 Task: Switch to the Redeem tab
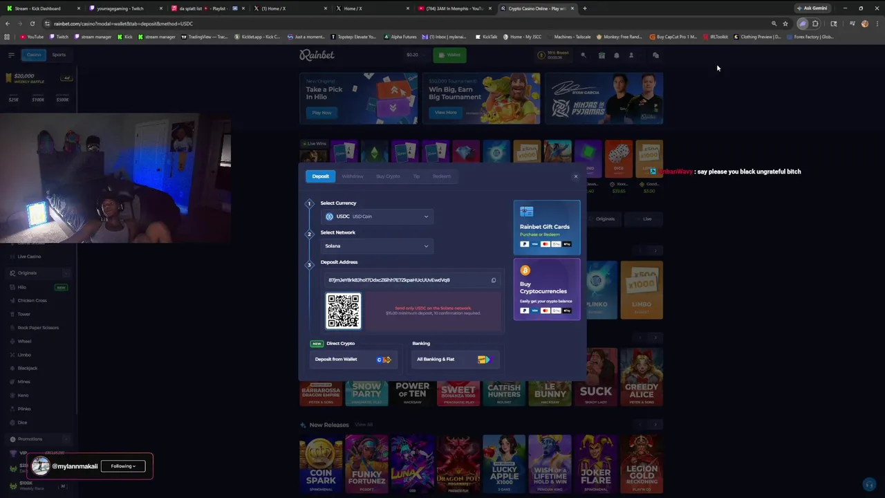click(442, 176)
